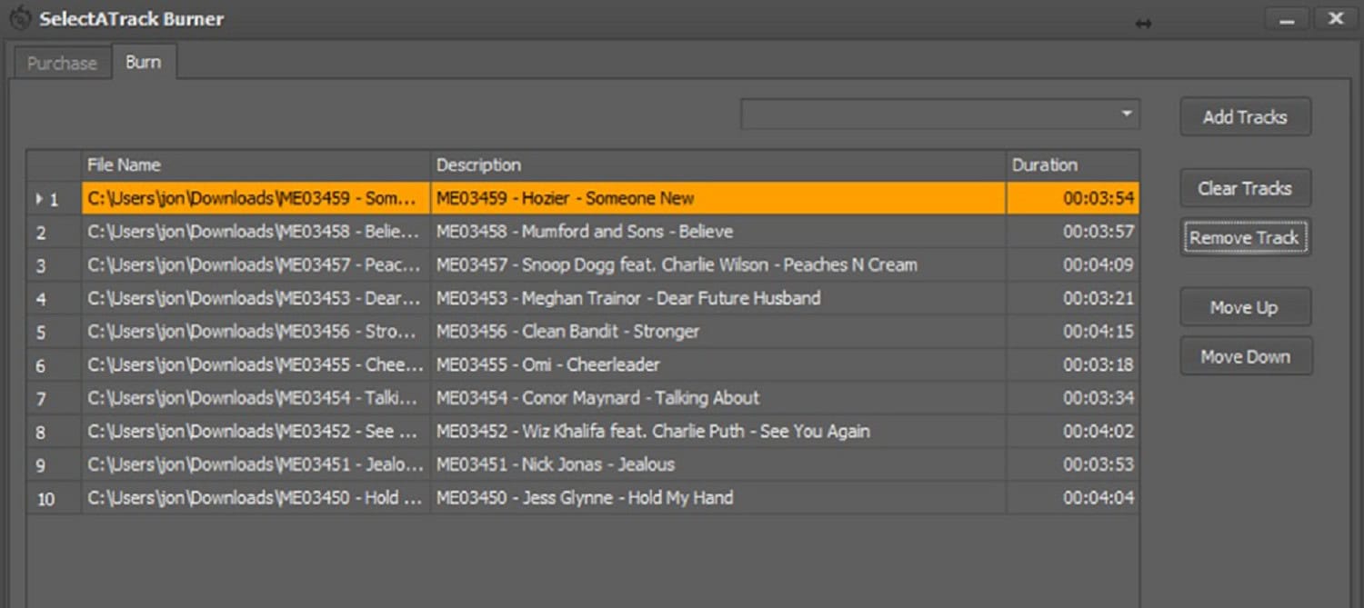Select row header number 10
Image resolution: width=1364 pixels, height=608 pixels.
tap(54, 498)
